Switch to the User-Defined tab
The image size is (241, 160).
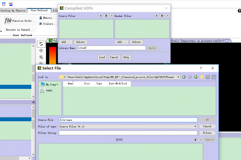[x=39, y=10]
